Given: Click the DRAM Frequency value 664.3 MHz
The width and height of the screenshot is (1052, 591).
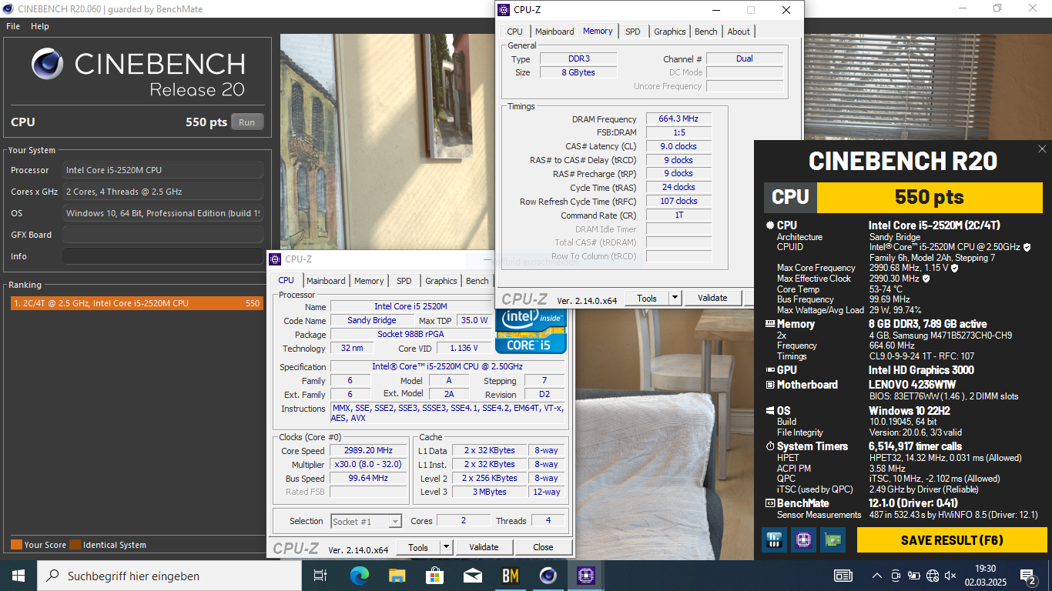Looking at the screenshot, I should click(678, 119).
